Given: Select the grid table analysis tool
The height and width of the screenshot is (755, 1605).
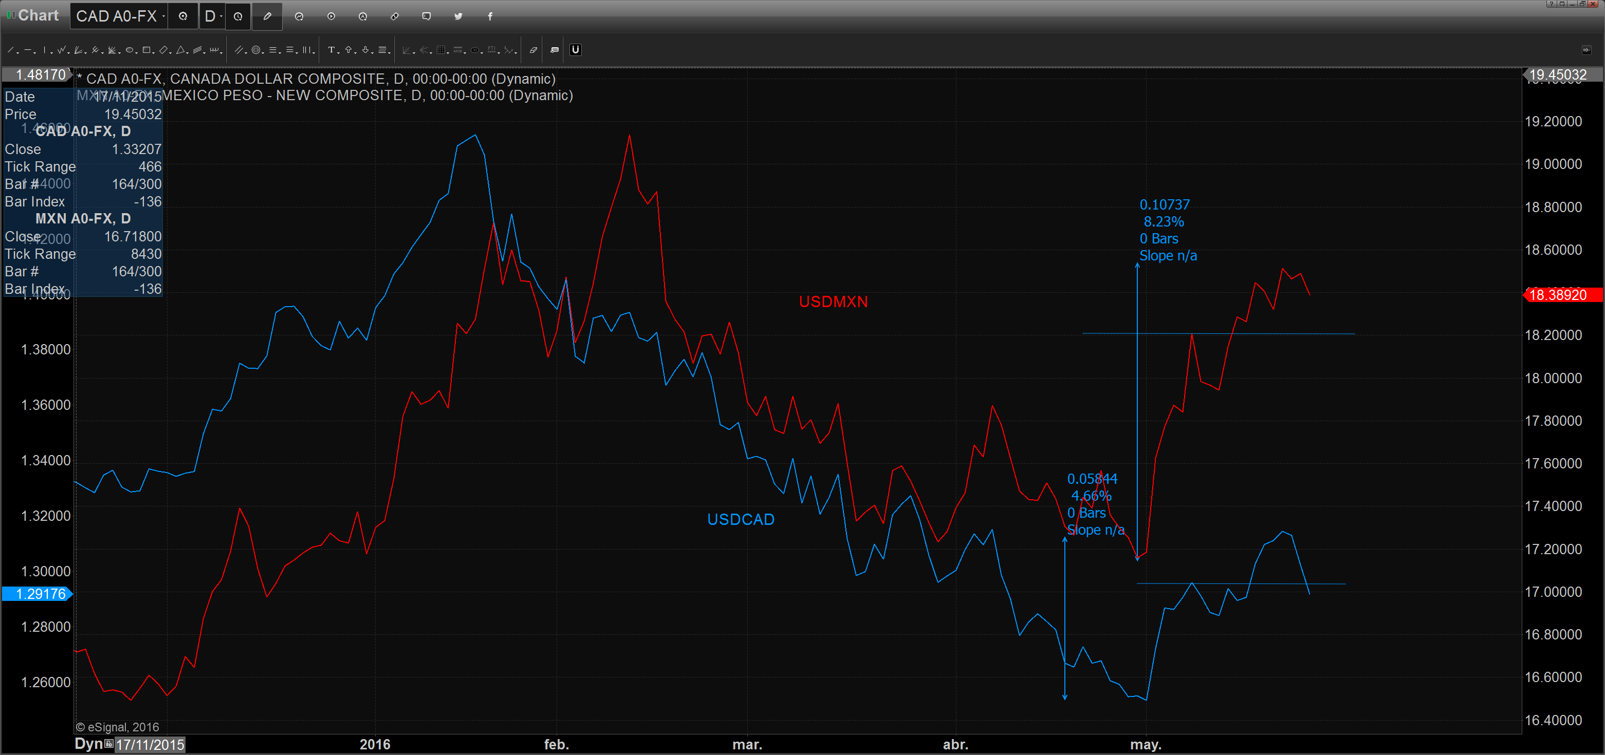Looking at the screenshot, I should [441, 50].
